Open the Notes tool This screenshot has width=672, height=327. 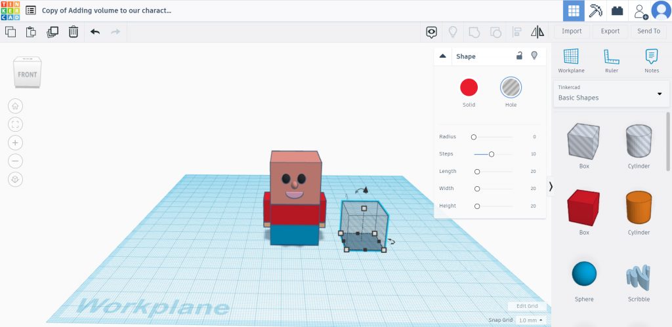pyautogui.click(x=652, y=61)
